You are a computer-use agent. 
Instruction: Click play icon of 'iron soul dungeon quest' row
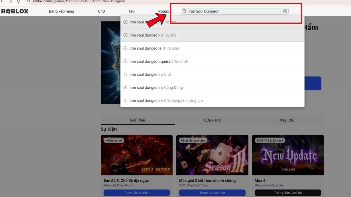pos(125,62)
